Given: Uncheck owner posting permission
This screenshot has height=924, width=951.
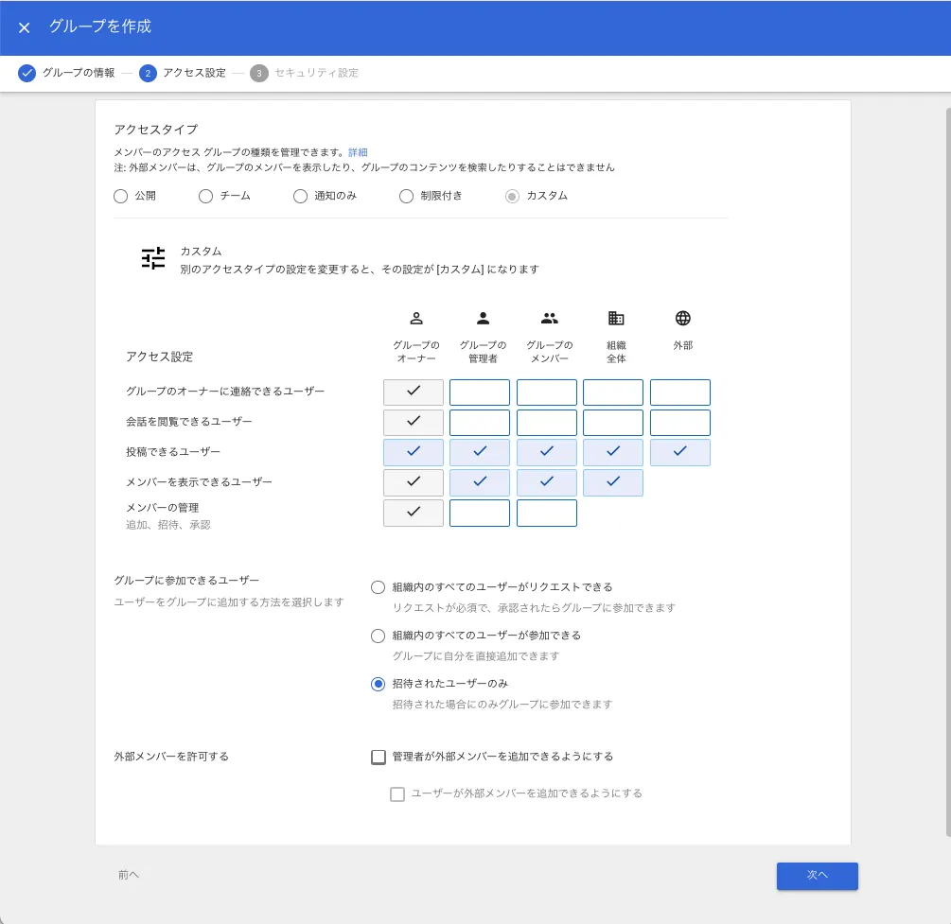Looking at the screenshot, I should [x=413, y=453].
